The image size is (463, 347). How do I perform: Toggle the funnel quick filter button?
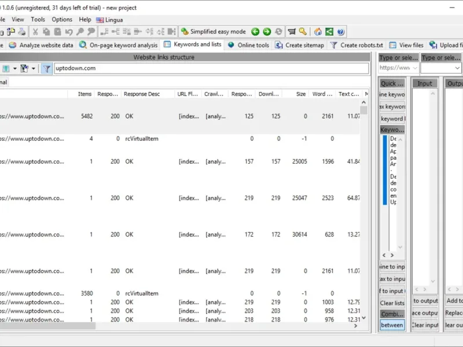click(x=46, y=68)
